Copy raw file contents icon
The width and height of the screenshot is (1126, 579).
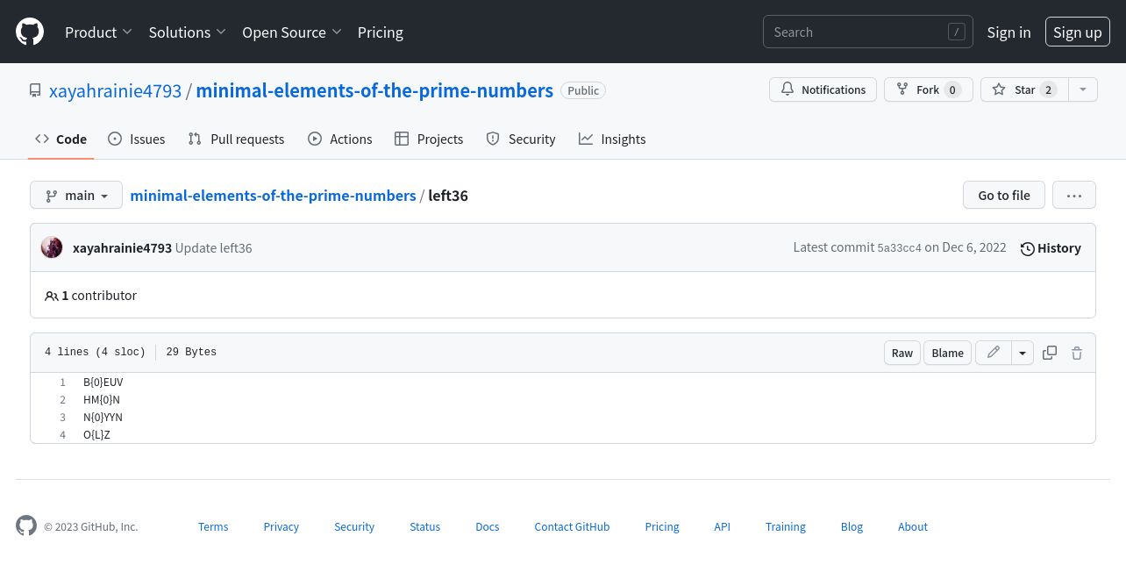pyautogui.click(x=1050, y=353)
